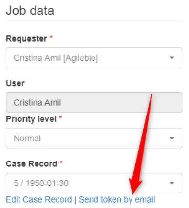189x208 pixels.
Task: Click the red asterisk beside Requester
Action: pos(51,37)
